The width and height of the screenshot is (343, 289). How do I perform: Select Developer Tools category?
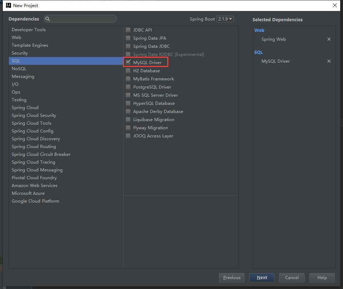[x=66, y=29]
